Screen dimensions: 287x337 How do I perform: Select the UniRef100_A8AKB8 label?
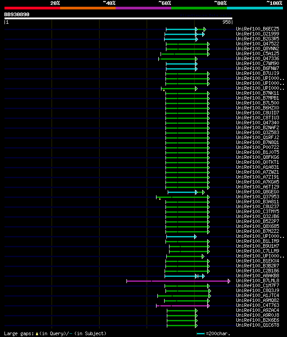click(x=257, y=276)
